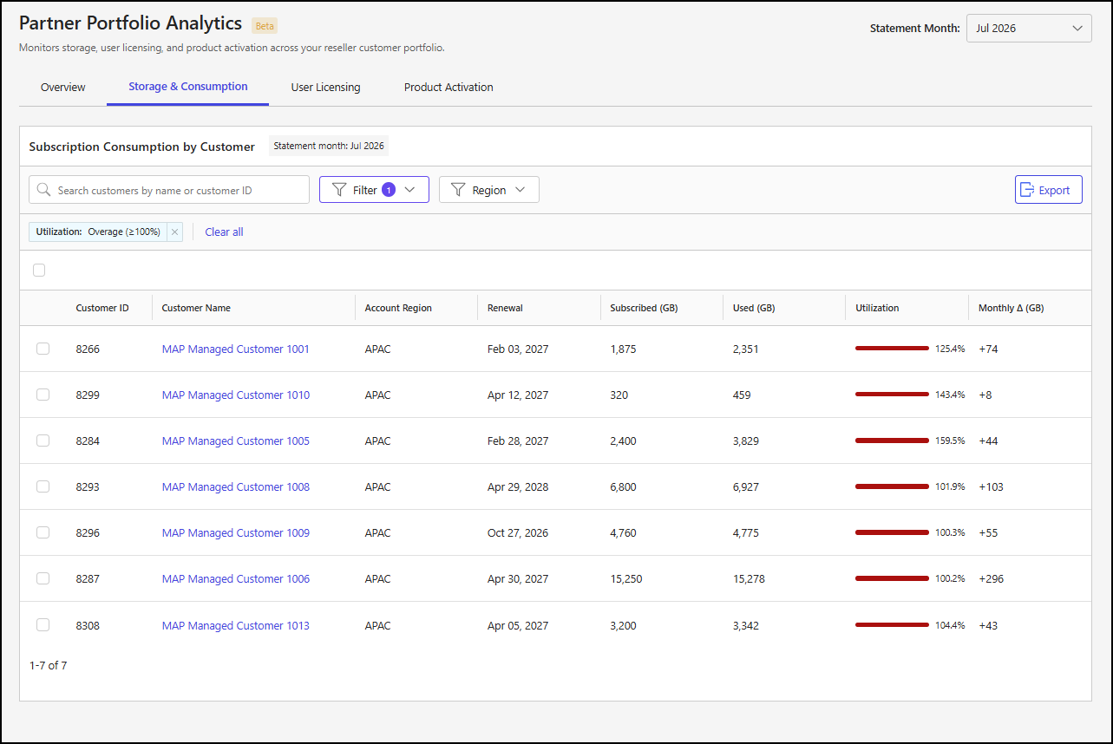Viewport: 1113px width, 744px height.
Task: Open the Statement Month dropdown
Action: click(x=1029, y=28)
